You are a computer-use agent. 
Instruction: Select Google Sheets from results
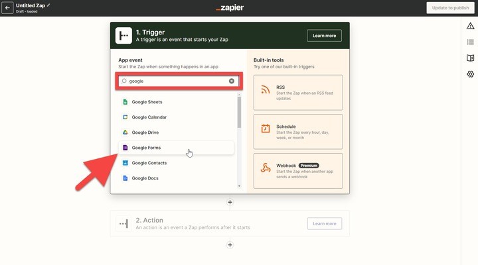pos(176,102)
